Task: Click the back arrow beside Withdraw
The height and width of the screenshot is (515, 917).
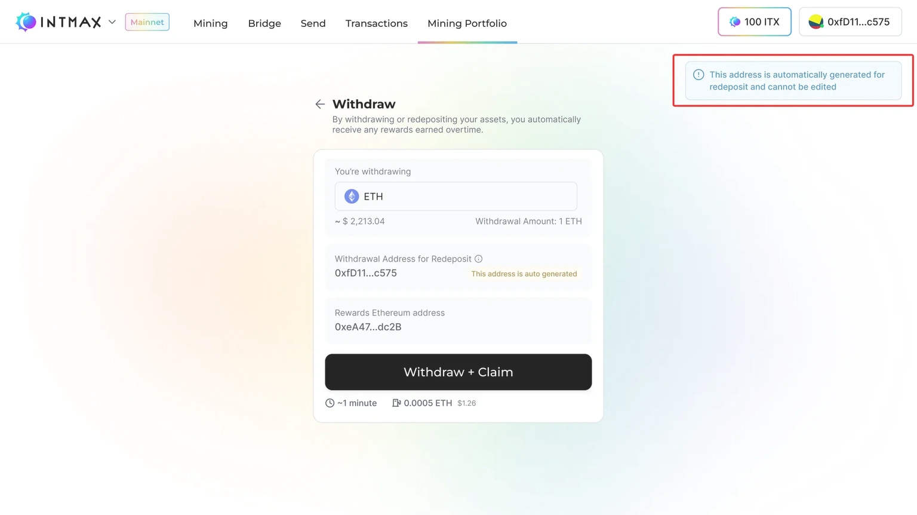Action: (320, 105)
